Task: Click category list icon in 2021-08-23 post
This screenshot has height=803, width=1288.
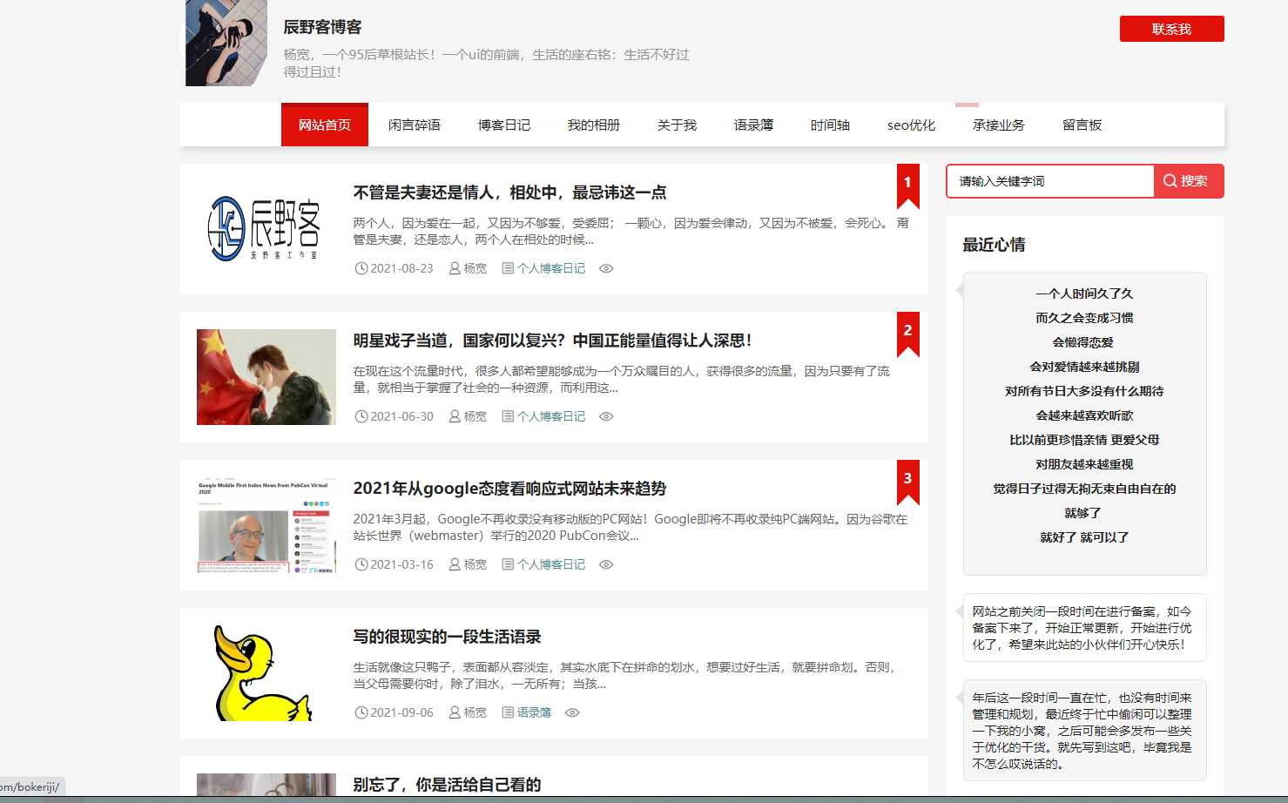Action: tap(508, 268)
